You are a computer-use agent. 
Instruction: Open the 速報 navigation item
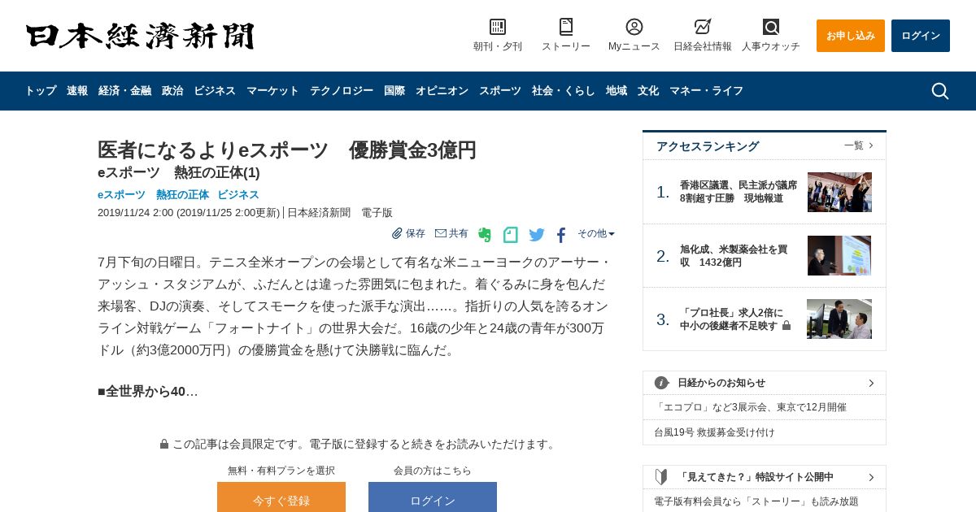[77, 91]
